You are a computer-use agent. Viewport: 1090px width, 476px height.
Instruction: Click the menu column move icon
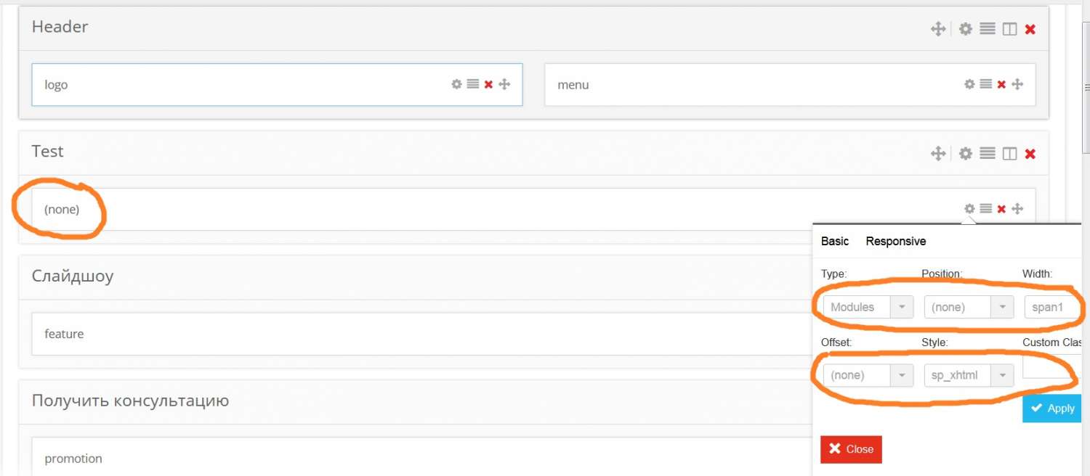tap(1017, 84)
